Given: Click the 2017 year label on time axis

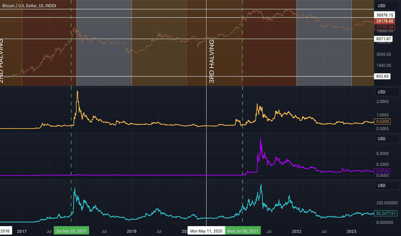Looking at the screenshot, I should coord(22,231).
